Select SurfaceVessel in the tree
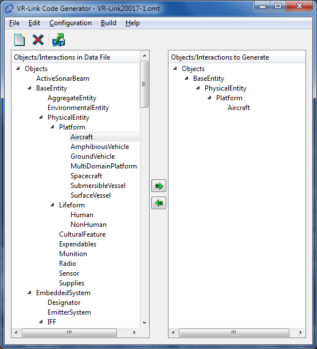The image size is (317, 349). click(x=91, y=195)
